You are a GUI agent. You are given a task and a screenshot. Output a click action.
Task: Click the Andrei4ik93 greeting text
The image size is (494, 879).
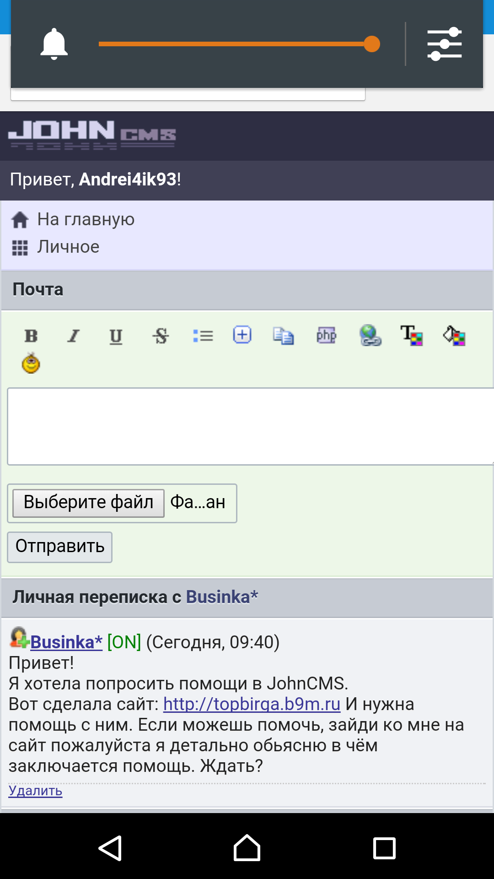[x=128, y=179]
